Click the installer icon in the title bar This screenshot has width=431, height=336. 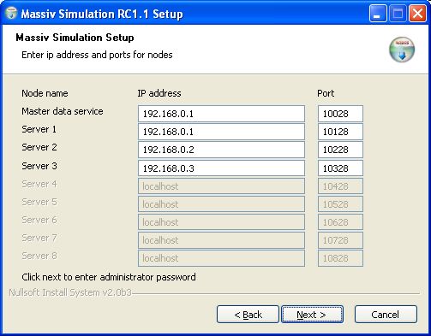click(11, 14)
